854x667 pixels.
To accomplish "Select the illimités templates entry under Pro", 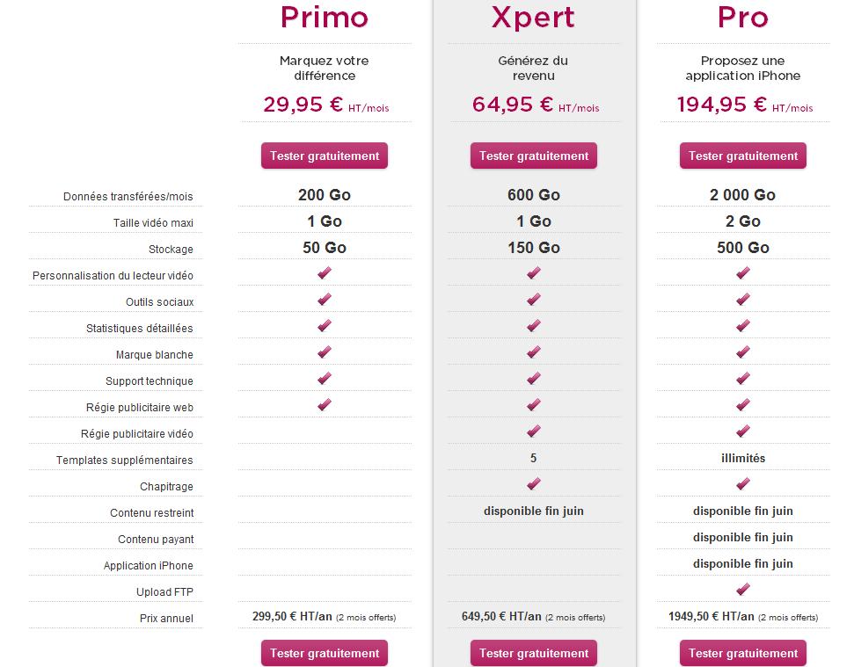I will pyautogui.click(x=742, y=458).
